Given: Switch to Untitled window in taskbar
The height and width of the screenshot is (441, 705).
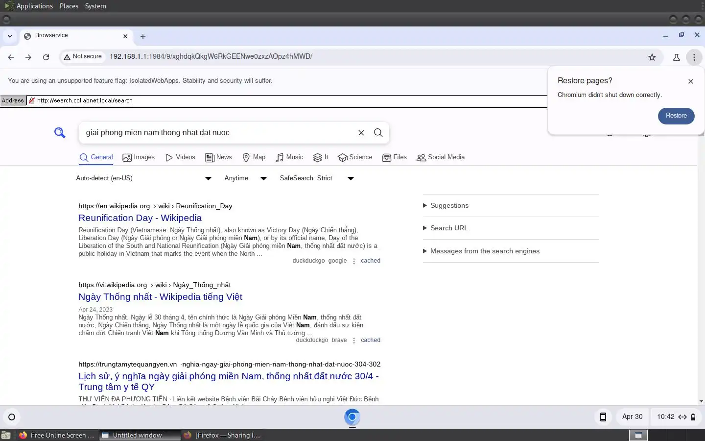Looking at the screenshot, I should click(139, 435).
